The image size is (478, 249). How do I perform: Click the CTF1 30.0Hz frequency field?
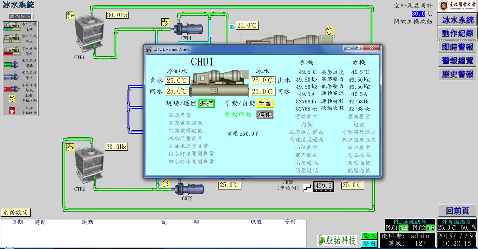[x=117, y=15]
